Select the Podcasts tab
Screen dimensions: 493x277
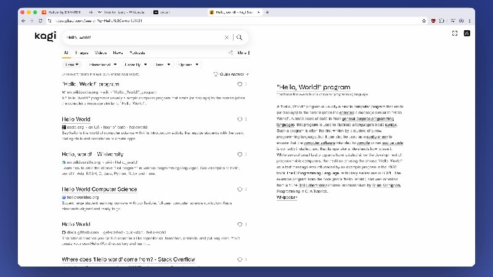pyautogui.click(x=137, y=53)
